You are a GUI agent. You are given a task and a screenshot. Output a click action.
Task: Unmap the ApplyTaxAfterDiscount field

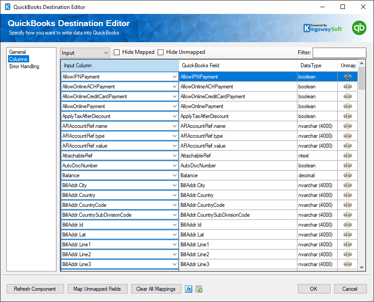click(348, 116)
